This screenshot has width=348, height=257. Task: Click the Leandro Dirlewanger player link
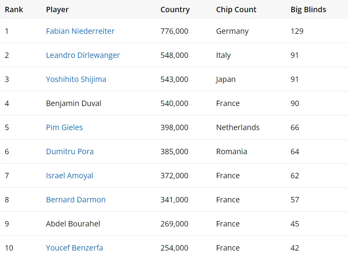pyautogui.click(x=83, y=55)
